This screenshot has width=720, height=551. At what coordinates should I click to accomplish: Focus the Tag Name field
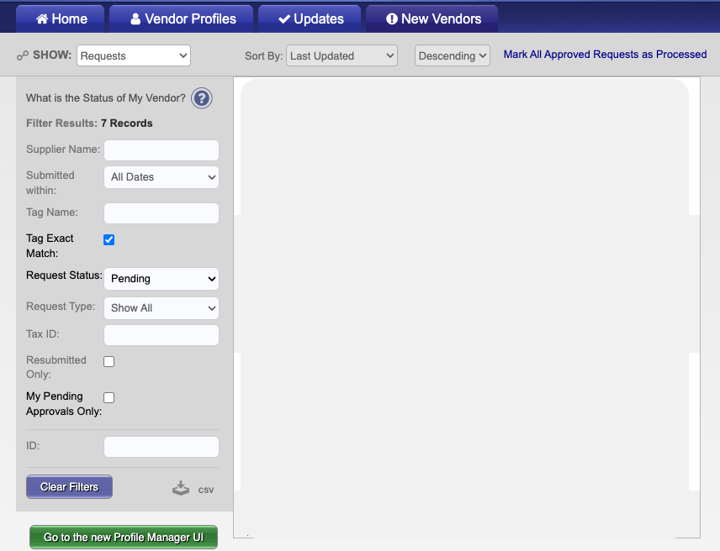click(161, 213)
